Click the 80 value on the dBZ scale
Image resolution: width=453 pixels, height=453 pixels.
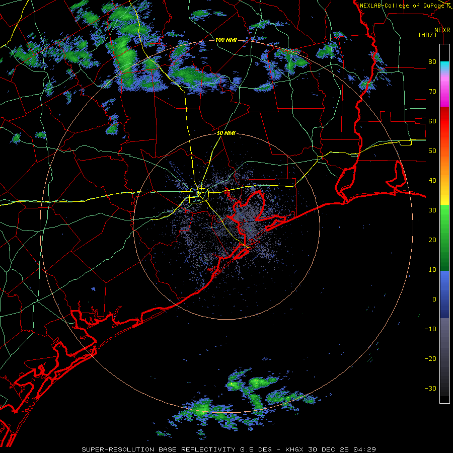pos(432,62)
